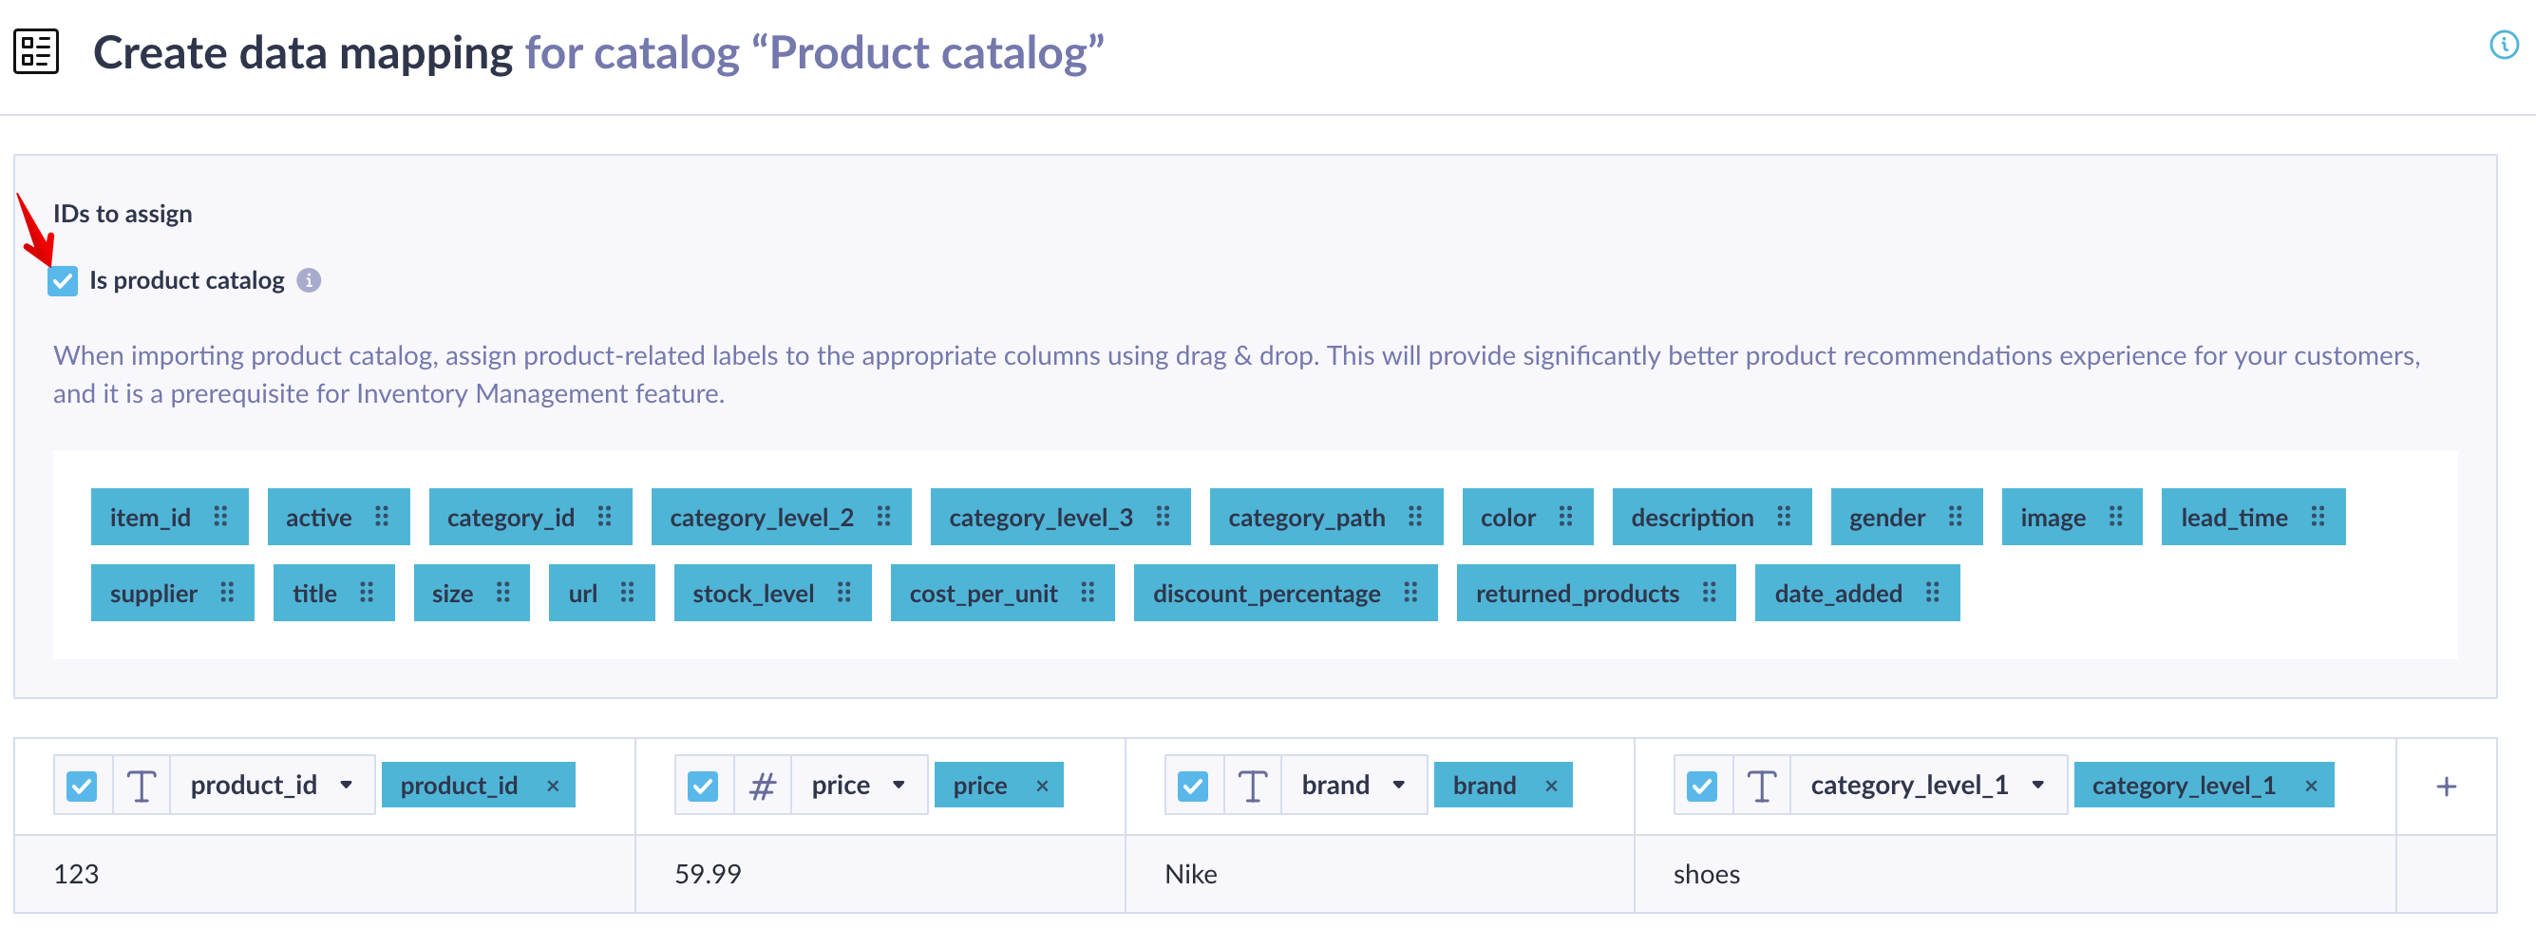Click info icon beside Is product catalog
This screenshot has height=929, width=2536.
click(309, 281)
